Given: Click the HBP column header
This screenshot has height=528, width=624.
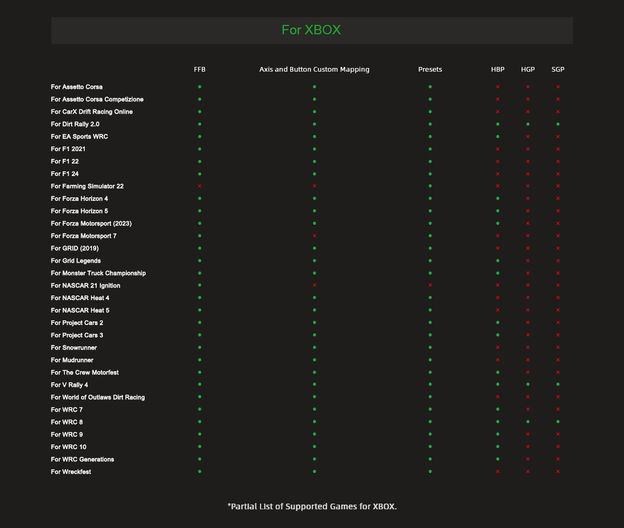Looking at the screenshot, I should (498, 69).
